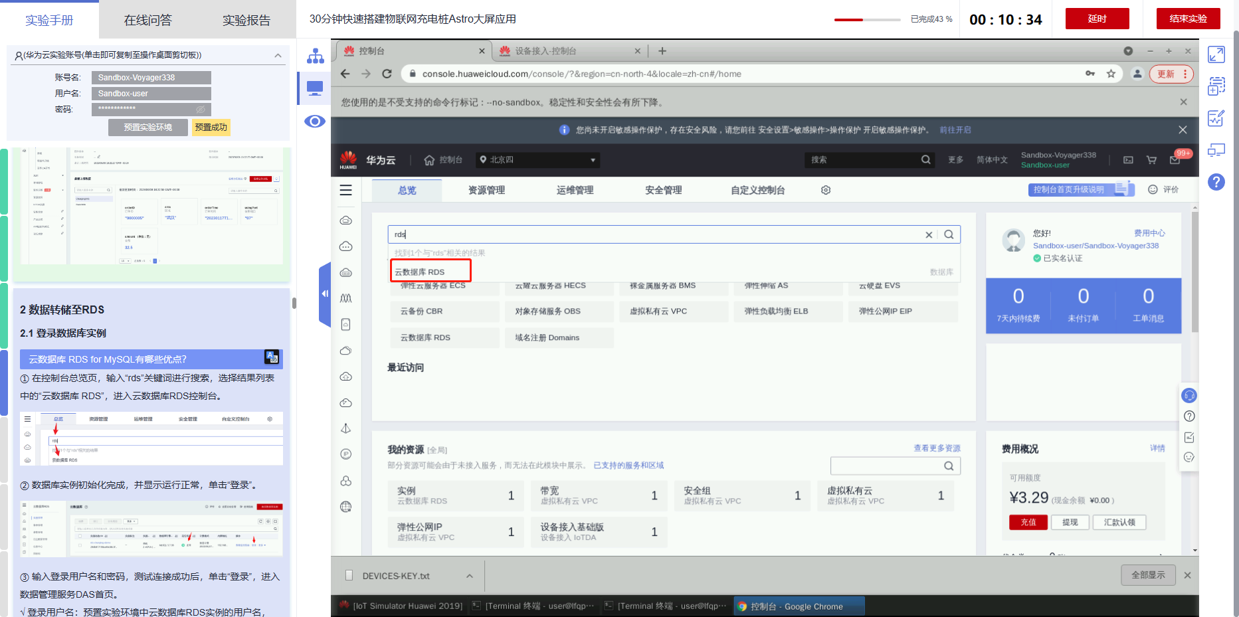Select the blue desktop monitor icon
This screenshot has height=617, width=1239.
315,88
